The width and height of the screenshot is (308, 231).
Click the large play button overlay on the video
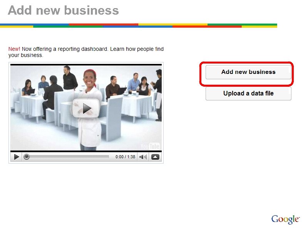(x=87, y=109)
